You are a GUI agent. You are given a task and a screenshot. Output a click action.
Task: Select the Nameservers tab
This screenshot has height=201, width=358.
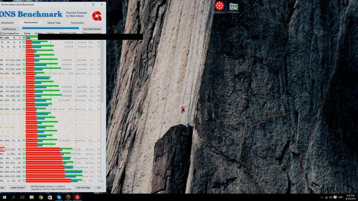point(31,22)
